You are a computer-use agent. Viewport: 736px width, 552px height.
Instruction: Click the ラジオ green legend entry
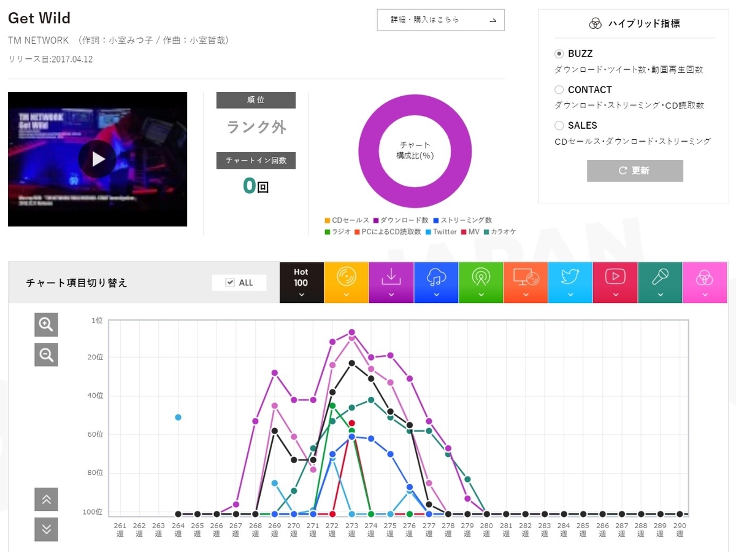coord(337,232)
